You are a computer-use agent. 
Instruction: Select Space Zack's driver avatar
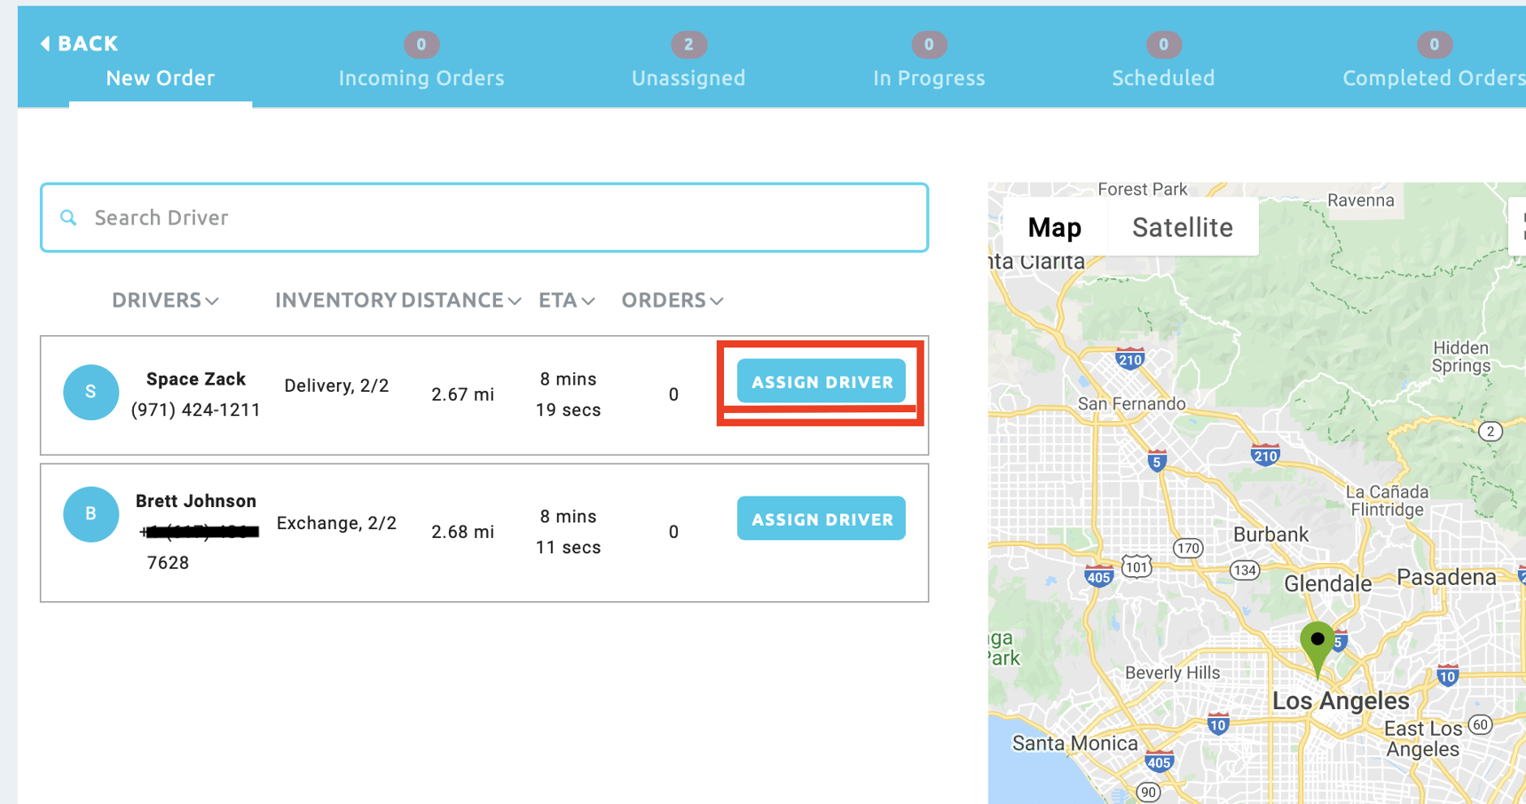[x=90, y=392]
